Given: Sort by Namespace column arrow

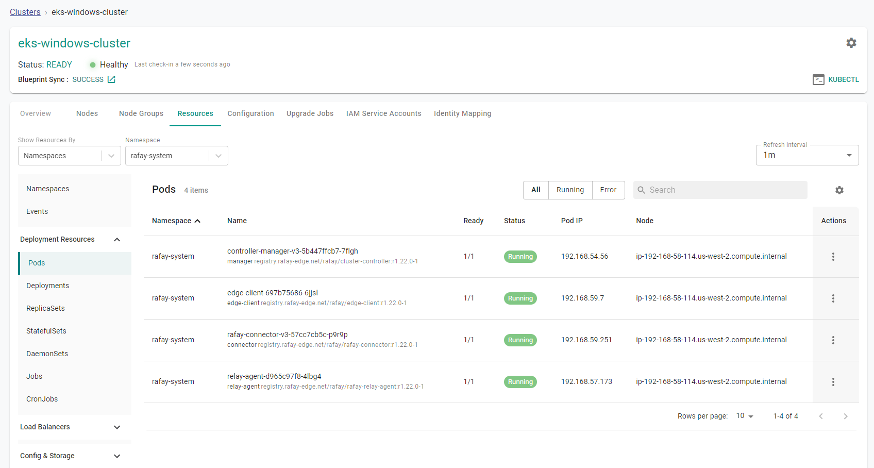Looking at the screenshot, I should pyautogui.click(x=197, y=221).
